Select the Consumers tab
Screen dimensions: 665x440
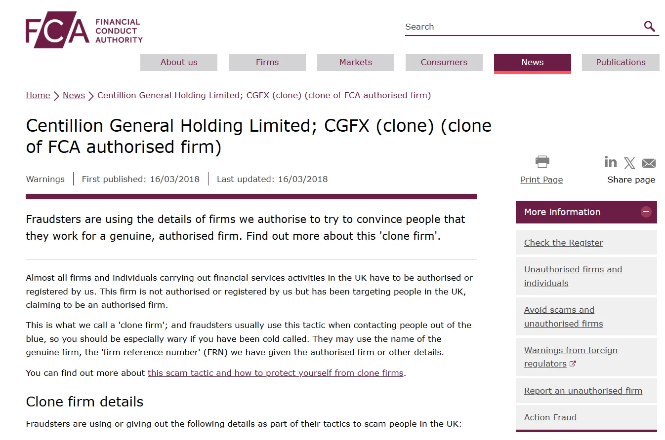pyautogui.click(x=444, y=62)
